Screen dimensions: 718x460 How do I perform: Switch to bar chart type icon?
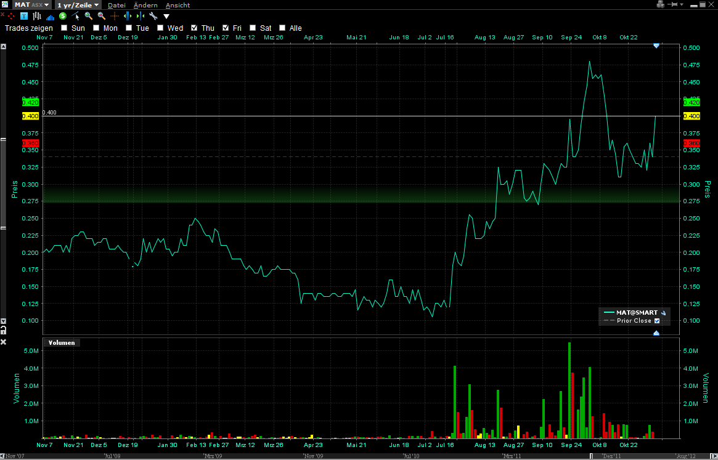click(x=37, y=16)
